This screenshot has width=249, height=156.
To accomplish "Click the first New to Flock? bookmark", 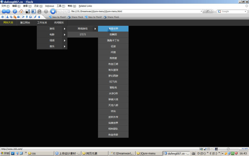I will pos(57,17).
